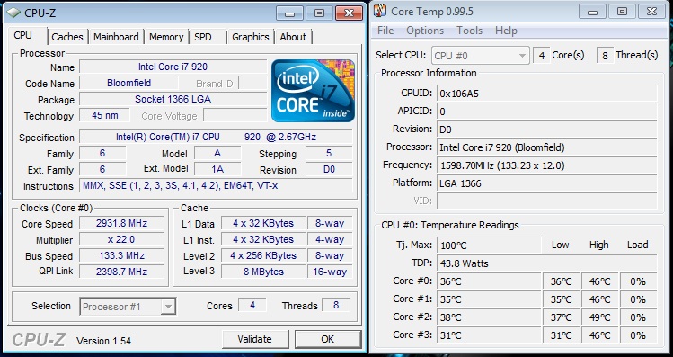Open the File menu in Core Temp
The height and width of the screenshot is (357, 673).
pos(385,31)
